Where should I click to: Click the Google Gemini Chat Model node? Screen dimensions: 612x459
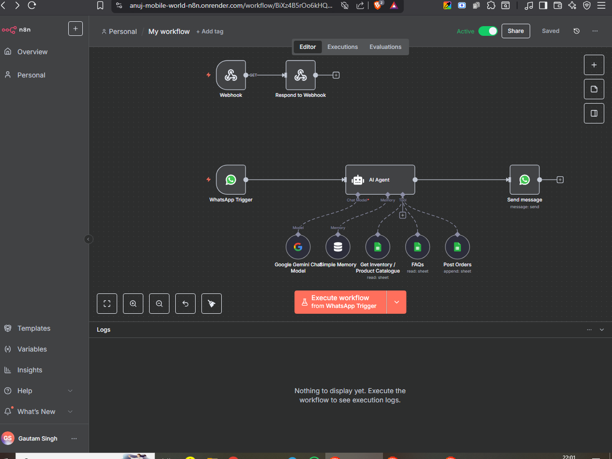click(x=298, y=247)
